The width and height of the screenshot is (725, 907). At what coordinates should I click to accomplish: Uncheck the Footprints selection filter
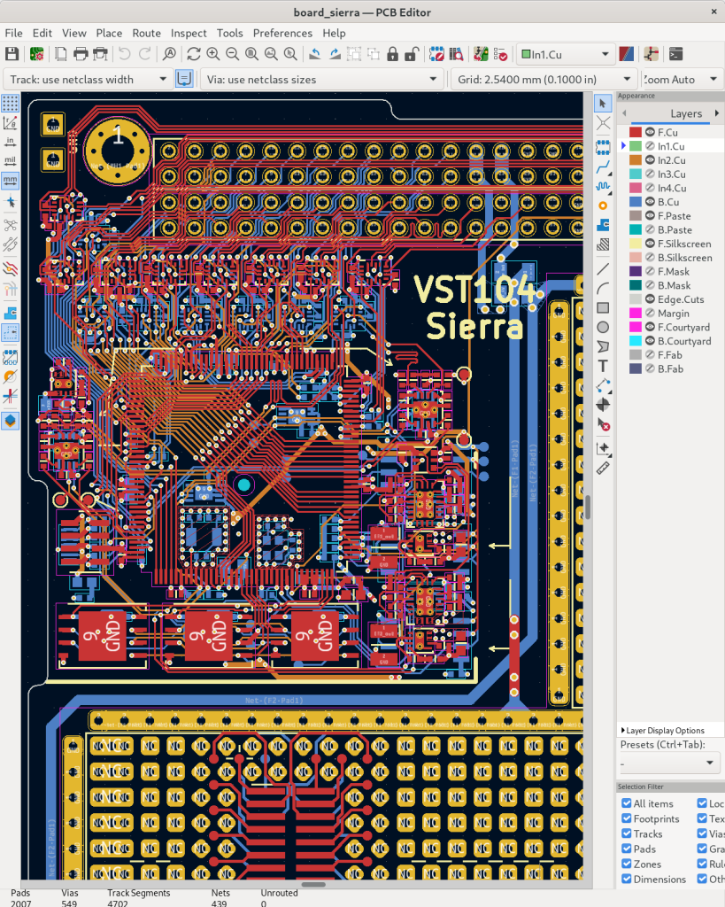(627, 819)
